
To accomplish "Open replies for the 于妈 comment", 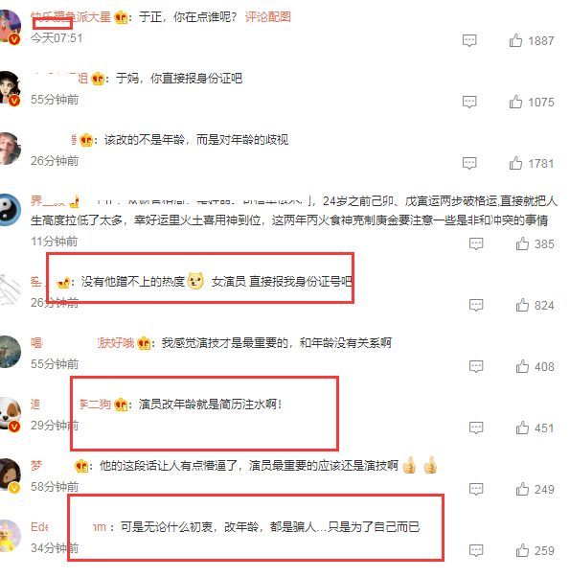I will point(469,102).
